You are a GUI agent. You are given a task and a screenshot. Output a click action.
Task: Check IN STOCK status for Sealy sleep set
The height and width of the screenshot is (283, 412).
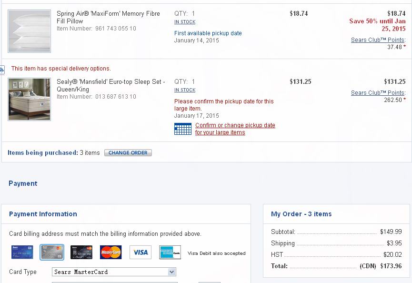point(185,90)
